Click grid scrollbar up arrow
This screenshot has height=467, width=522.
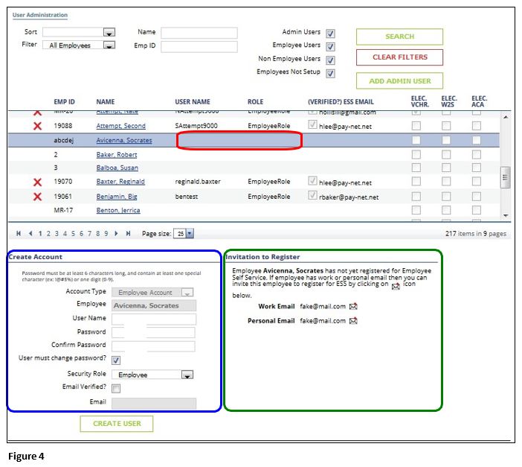click(x=506, y=117)
